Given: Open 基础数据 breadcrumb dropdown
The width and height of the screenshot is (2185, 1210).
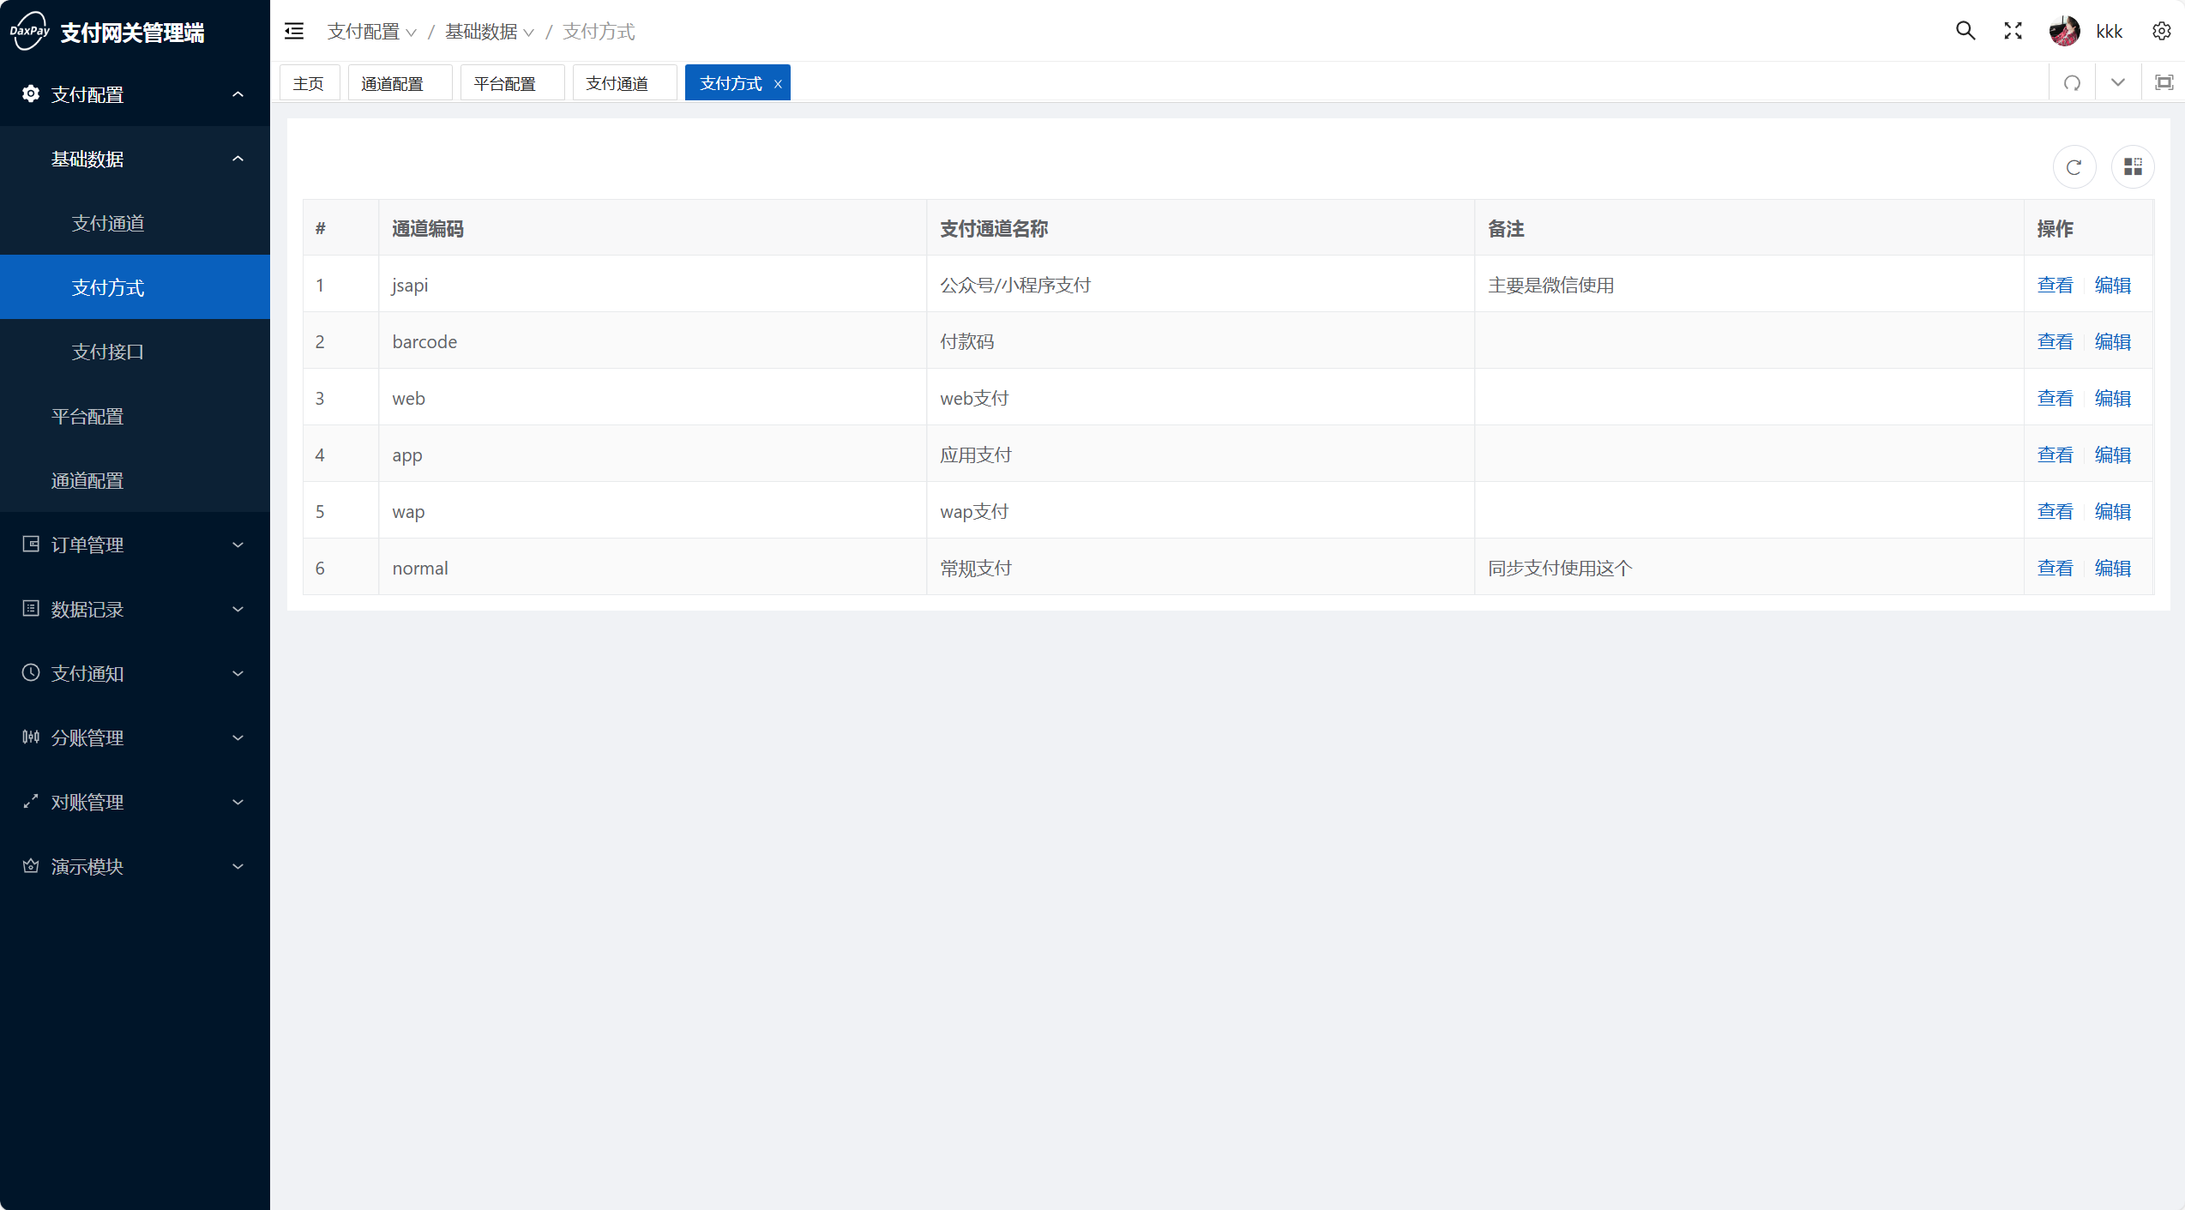Looking at the screenshot, I should tap(490, 32).
